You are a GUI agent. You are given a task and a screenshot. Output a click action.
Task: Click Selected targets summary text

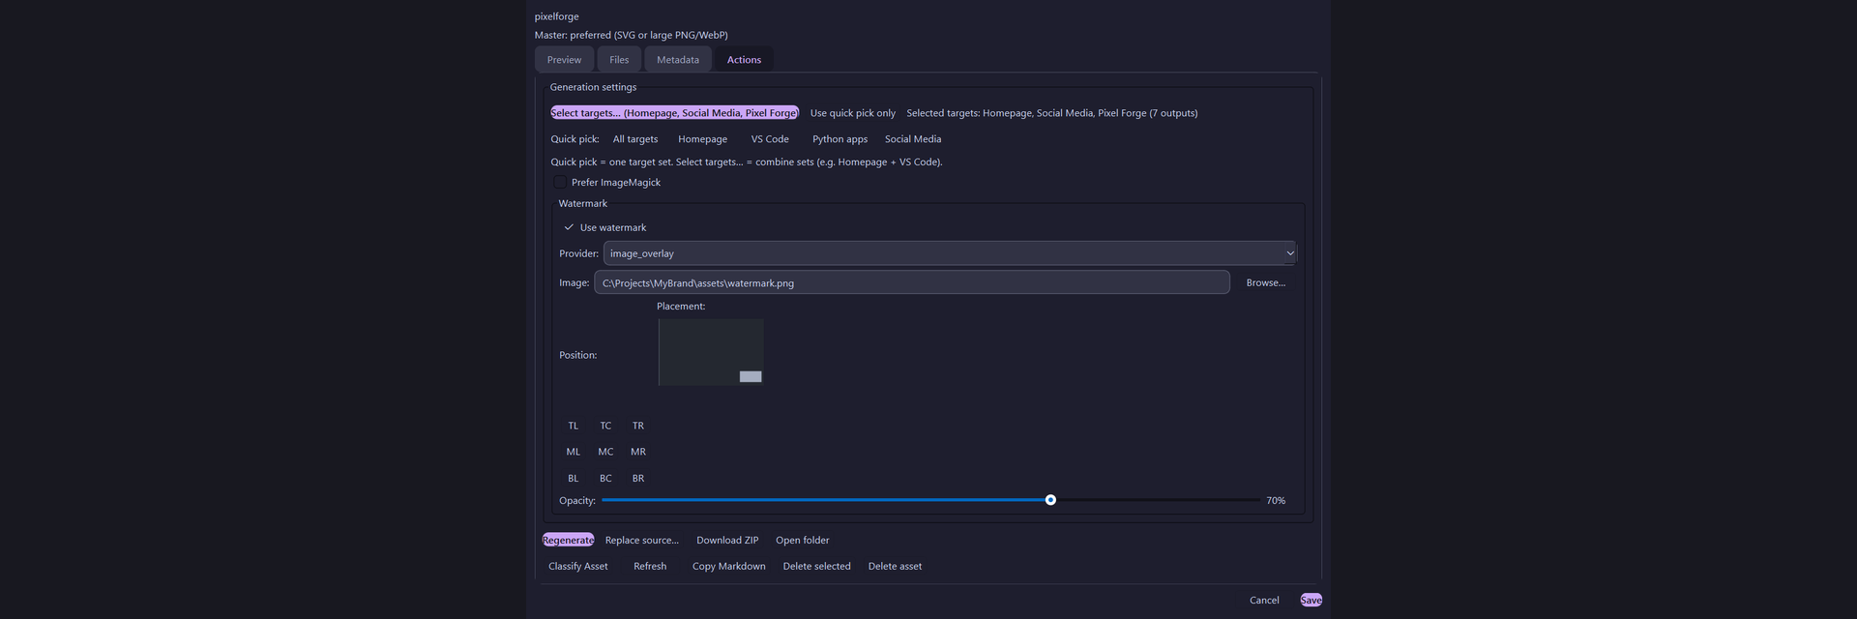pos(1052,113)
